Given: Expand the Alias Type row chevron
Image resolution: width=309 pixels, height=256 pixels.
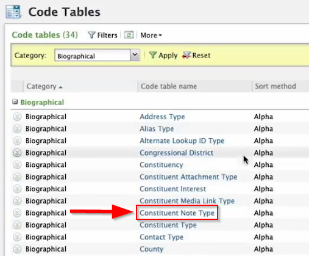Looking at the screenshot, I should [x=17, y=129].
